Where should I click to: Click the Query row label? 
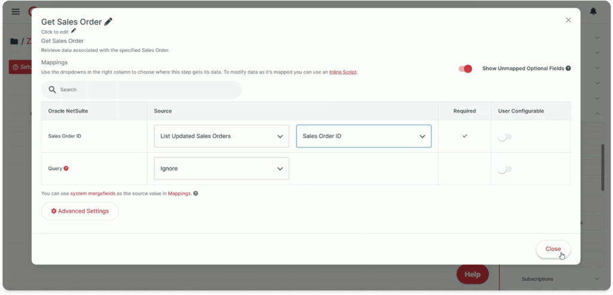[x=55, y=169]
